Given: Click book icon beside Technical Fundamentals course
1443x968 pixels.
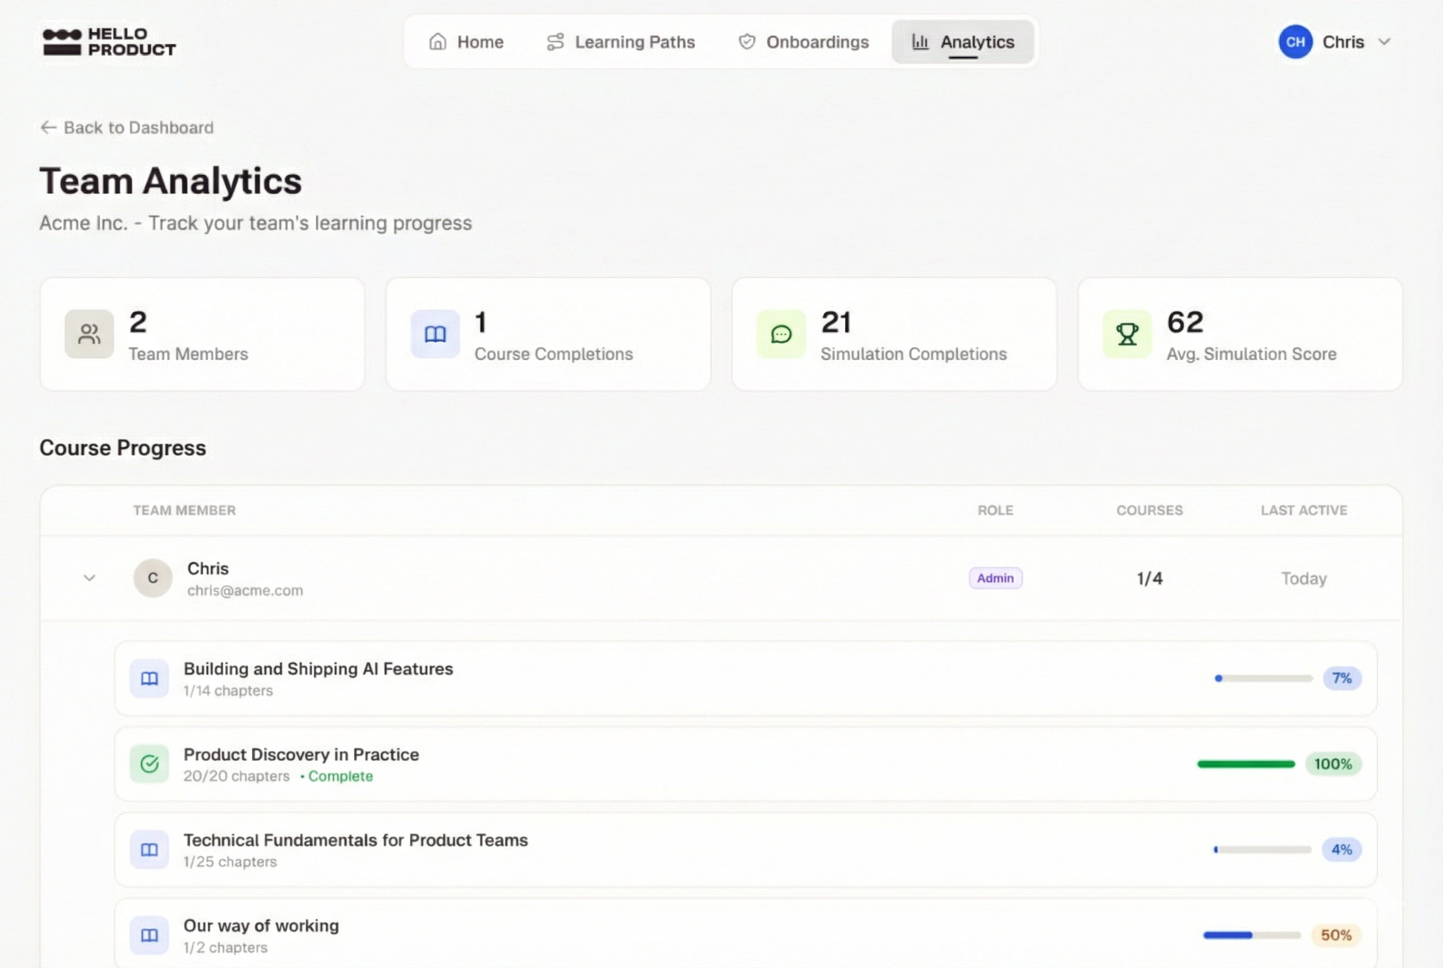Looking at the screenshot, I should [150, 849].
